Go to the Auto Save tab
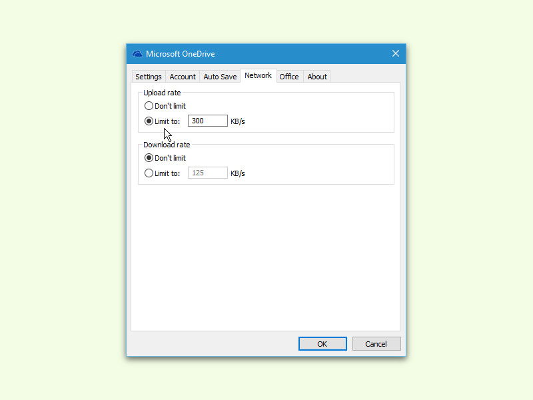Screen dimensions: 533x400 [x=220, y=77]
